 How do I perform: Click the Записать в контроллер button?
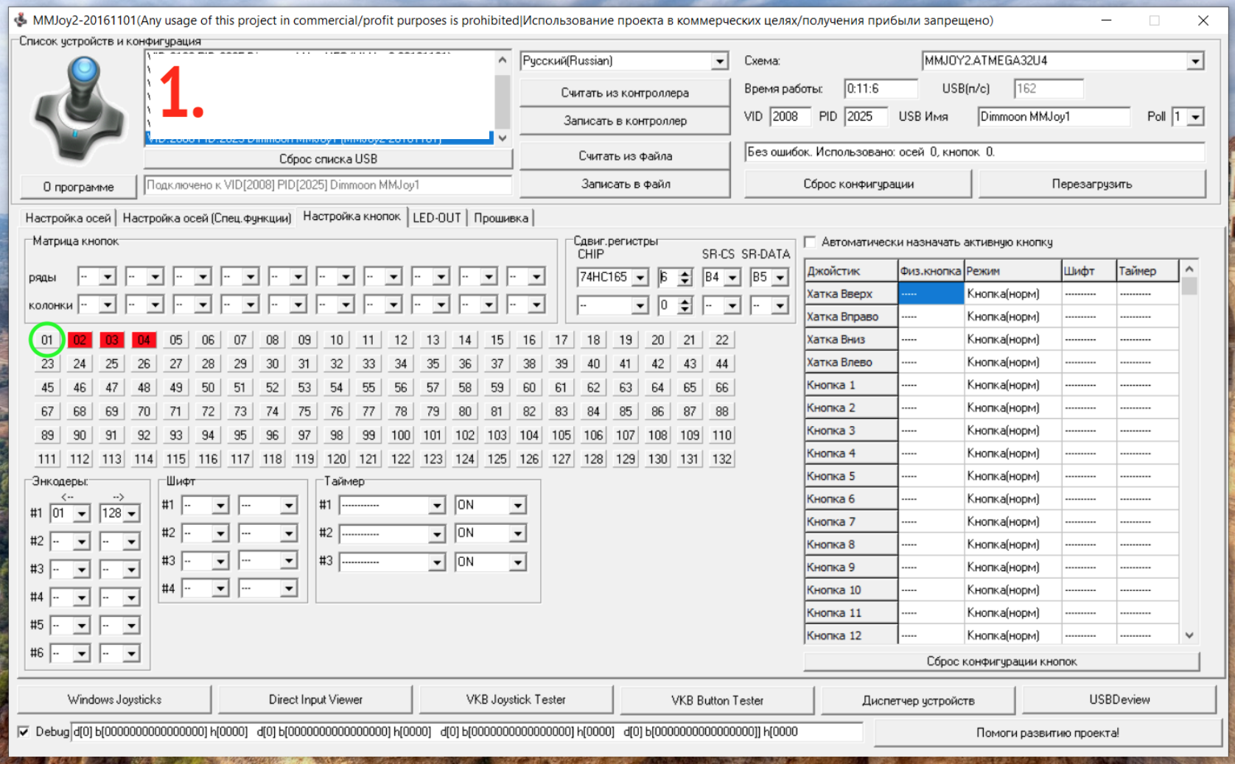[625, 121]
